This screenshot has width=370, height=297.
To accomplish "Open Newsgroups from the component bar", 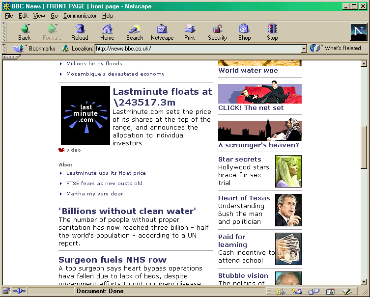I will 313,291.
